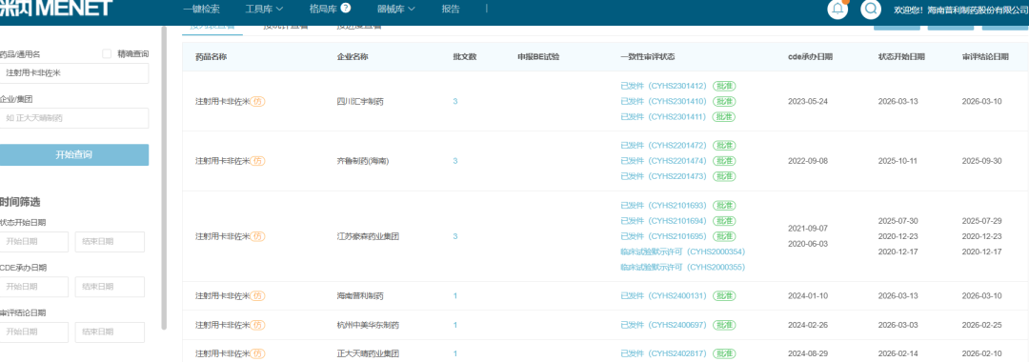This screenshot has width=1029, height=362.
Task: Click the MENET logo
Action: point(56,9)
